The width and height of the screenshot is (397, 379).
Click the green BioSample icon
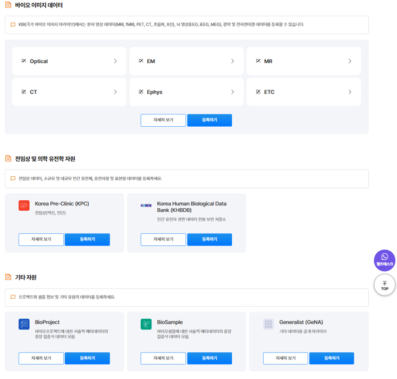point(146,324)
